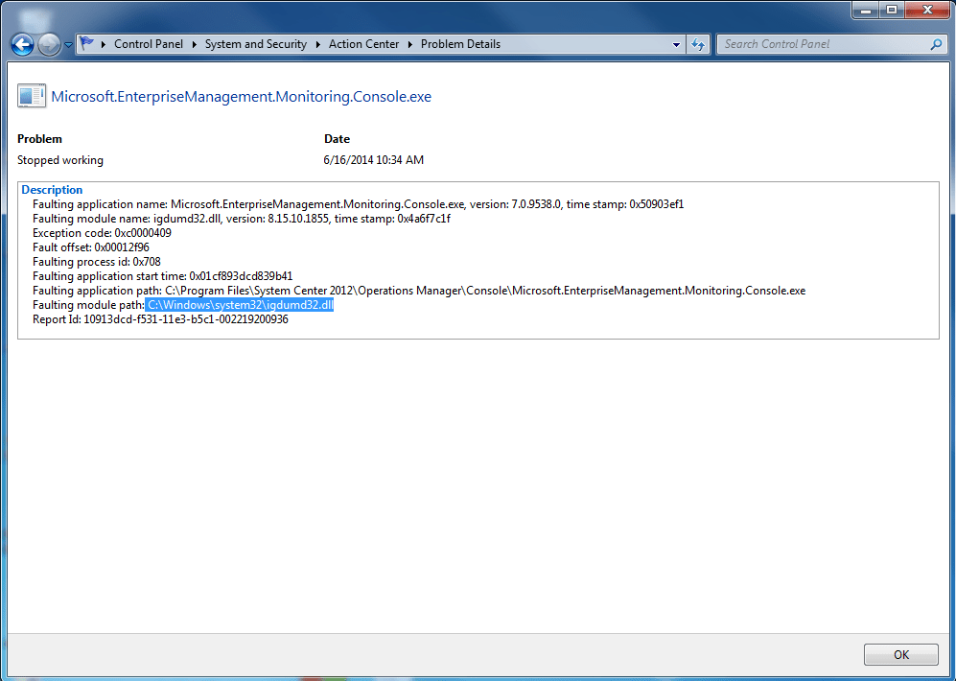
Task: Click the Description section heading
Action: click(52, 190)
